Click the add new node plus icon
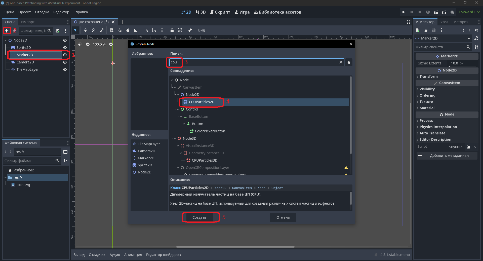This screenshot has width=483, height=261. [7, 31]
